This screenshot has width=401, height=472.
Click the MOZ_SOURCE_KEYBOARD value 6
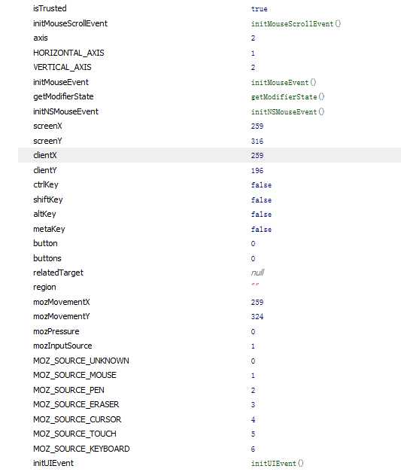point(253,449)
